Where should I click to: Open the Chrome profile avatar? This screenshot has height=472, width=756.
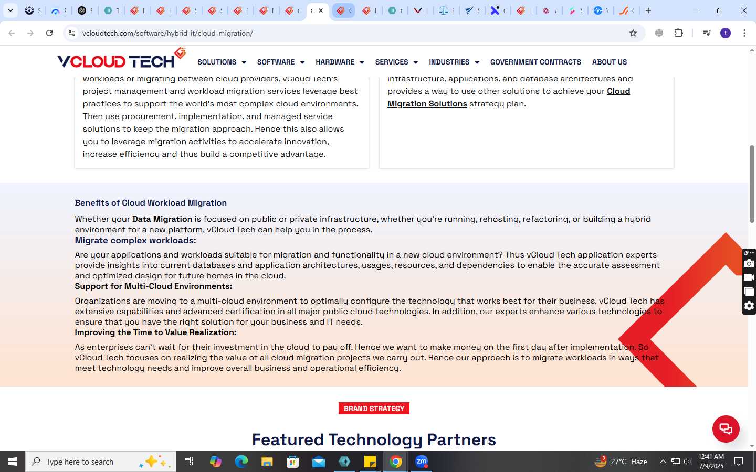click(x=726, y=33)
